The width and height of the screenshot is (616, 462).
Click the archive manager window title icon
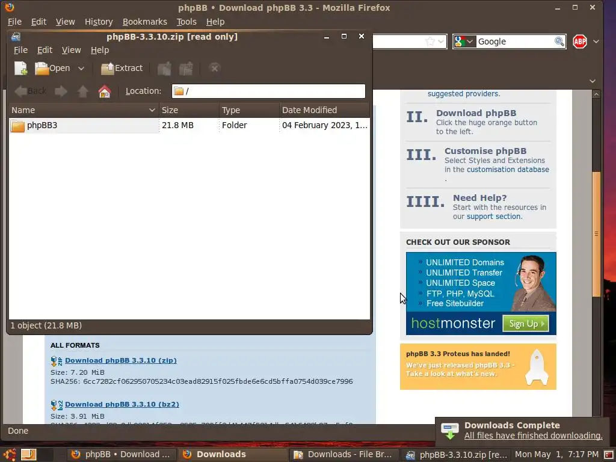click(16, 37)
